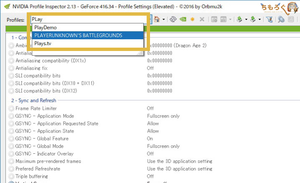Screen dimensions: 300x183
Task: Open the import options dropdown arrow
Action: 259,19
